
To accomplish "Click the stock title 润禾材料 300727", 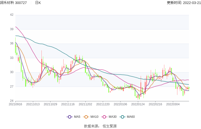I will (x=13, y=3).
